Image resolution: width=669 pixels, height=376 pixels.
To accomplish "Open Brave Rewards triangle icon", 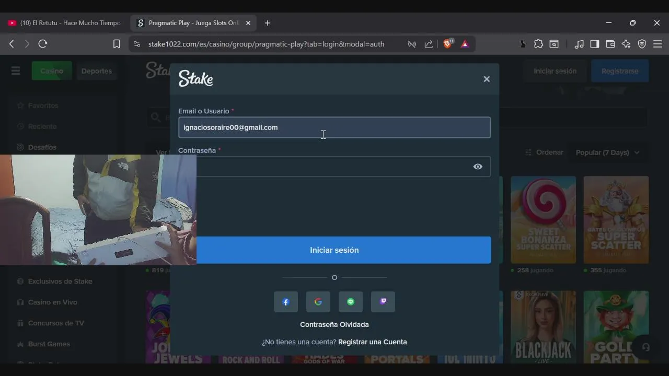I will 465,44.
